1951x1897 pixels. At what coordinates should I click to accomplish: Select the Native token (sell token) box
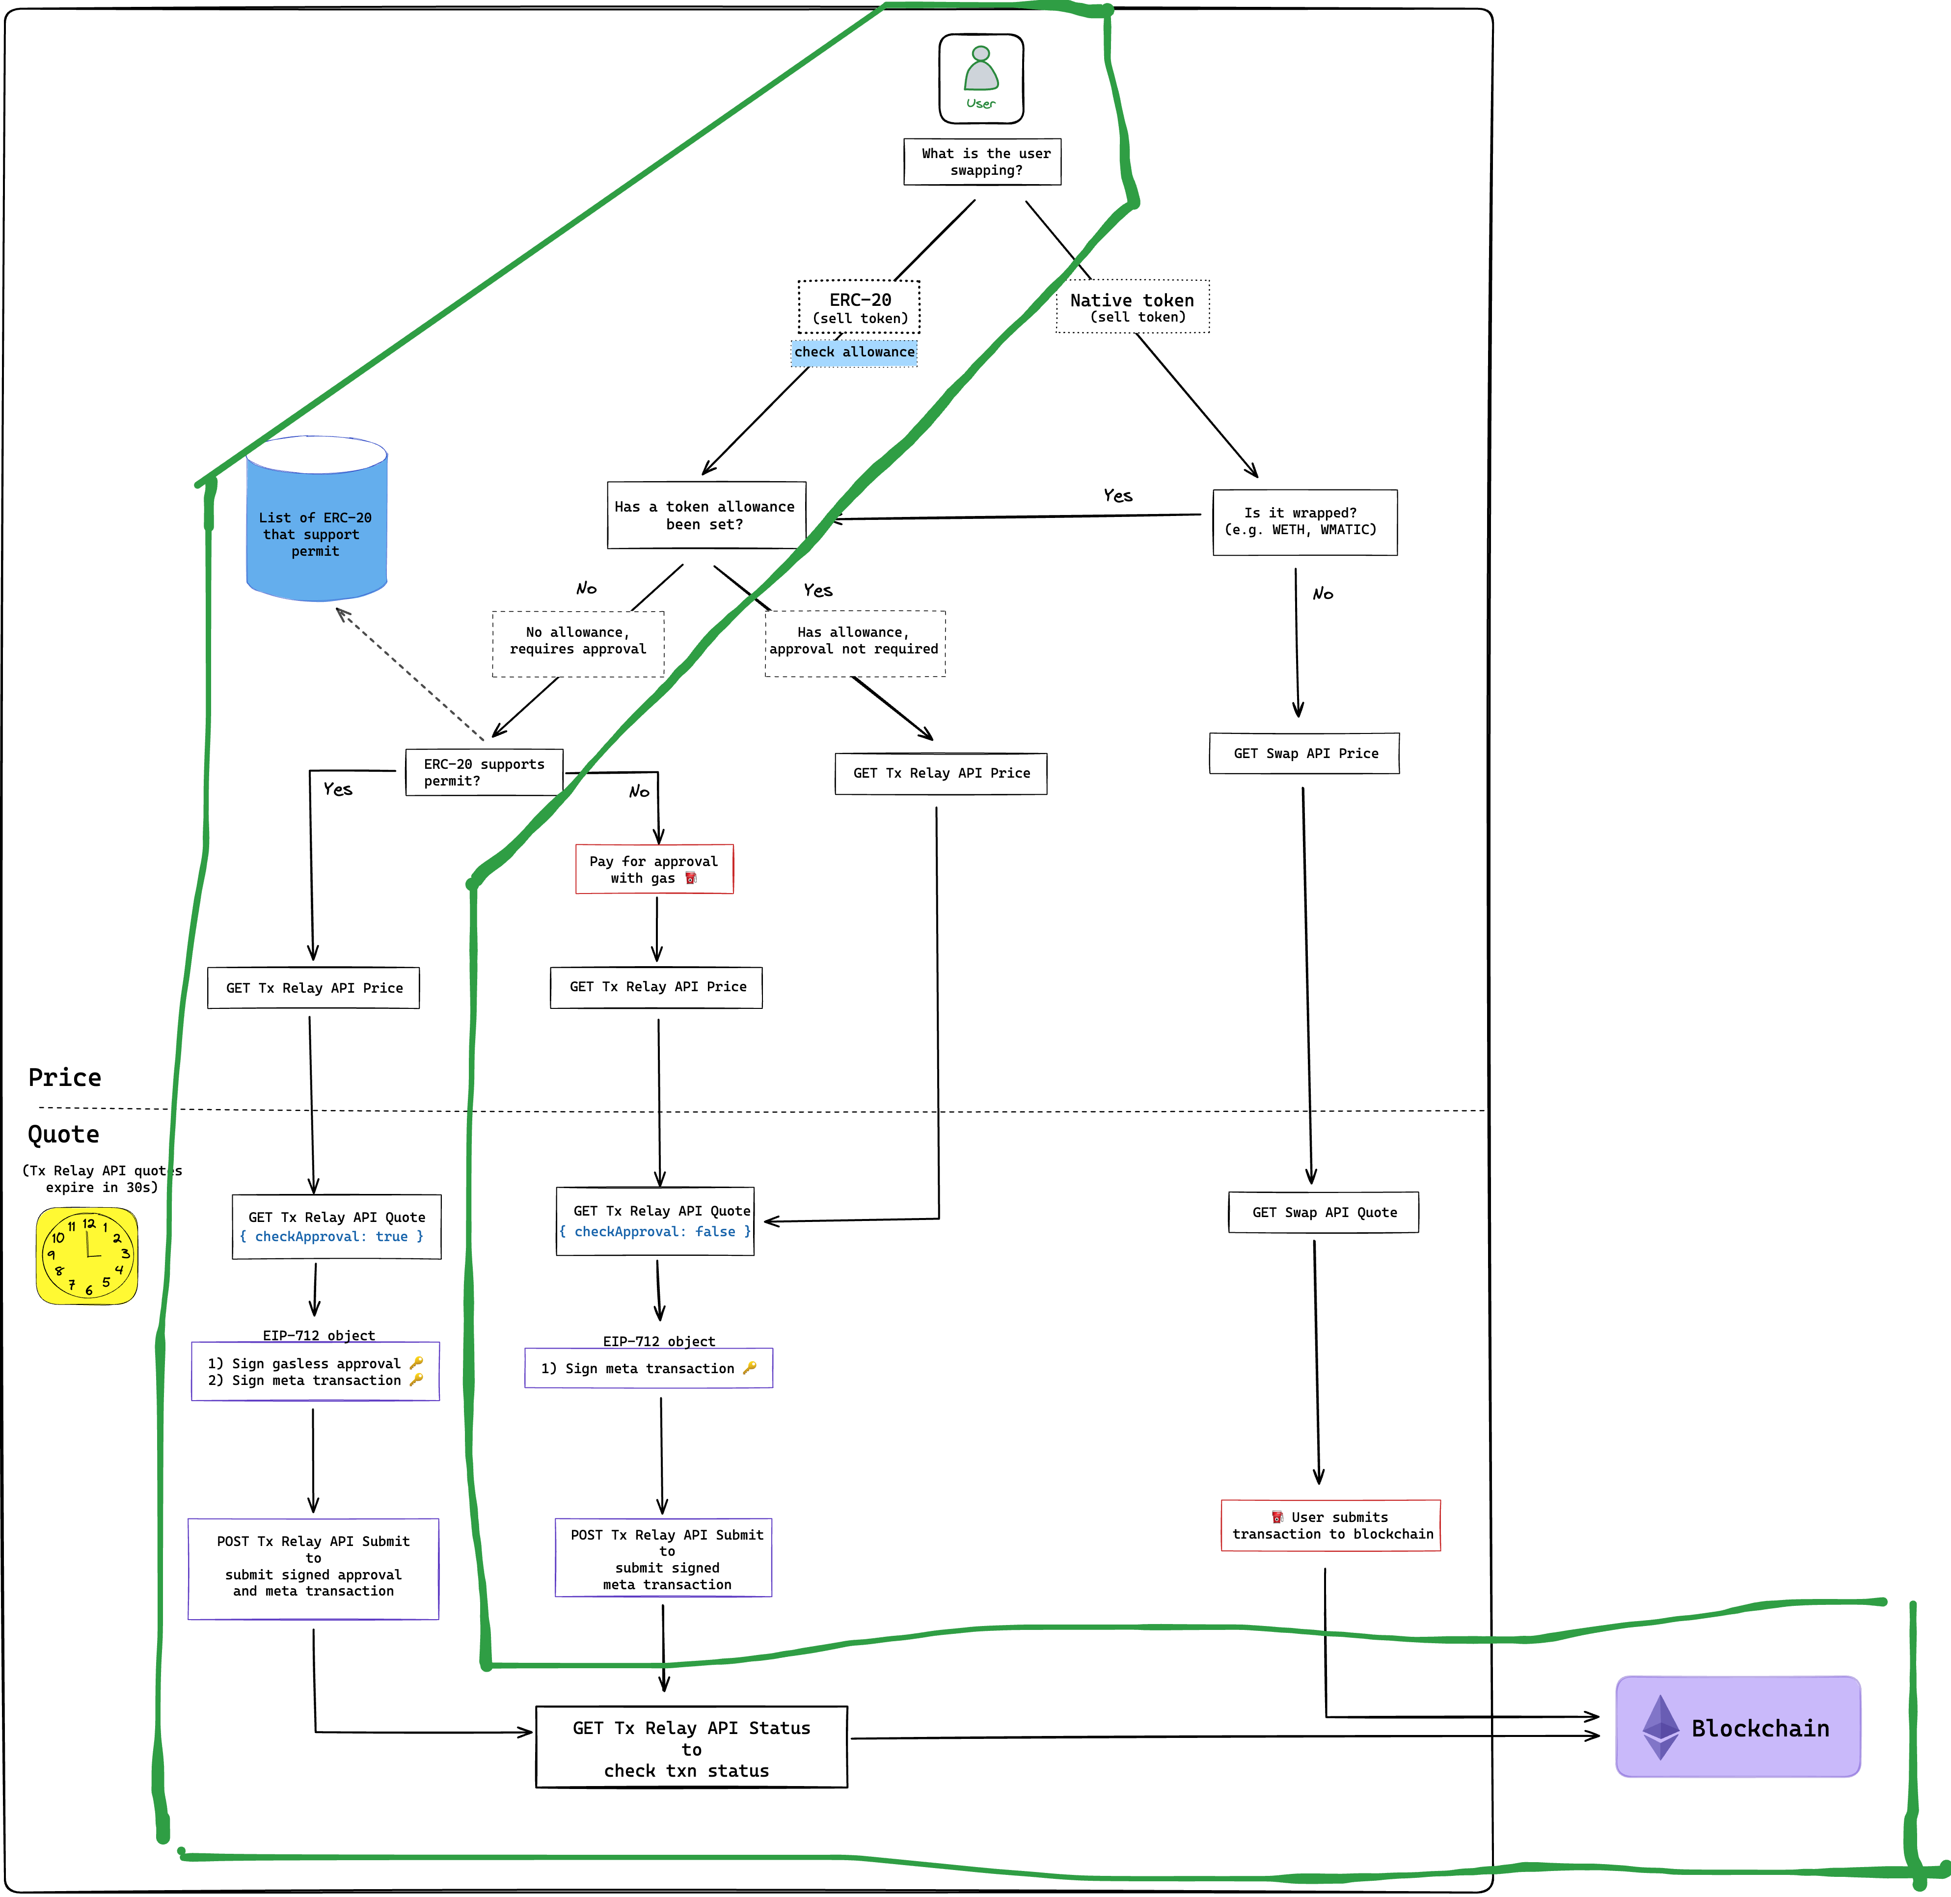tap(1133, 307)
